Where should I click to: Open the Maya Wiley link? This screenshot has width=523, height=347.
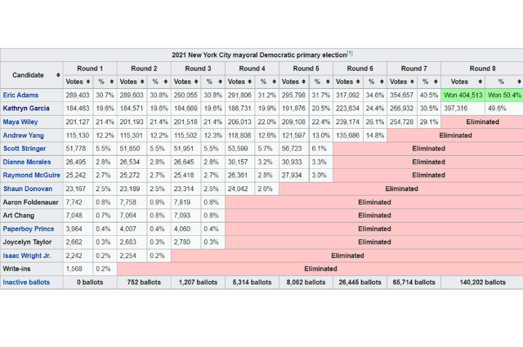click(x=20, y=122)
